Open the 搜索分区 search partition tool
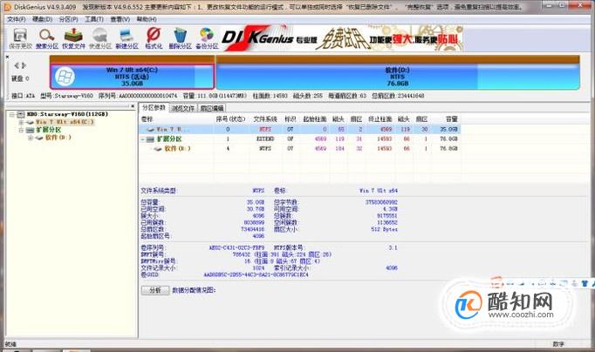This screenshot has width=595, height=352. (x=47, y=38)
